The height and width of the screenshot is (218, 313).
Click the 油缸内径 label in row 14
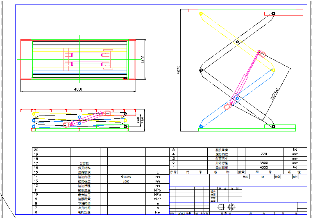[84, 177]
